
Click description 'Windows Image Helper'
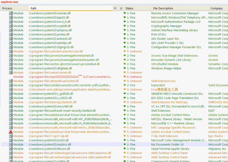point(166,68)
